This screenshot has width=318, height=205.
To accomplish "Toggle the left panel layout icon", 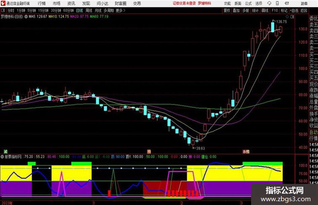I will click(x=3, y=10).
